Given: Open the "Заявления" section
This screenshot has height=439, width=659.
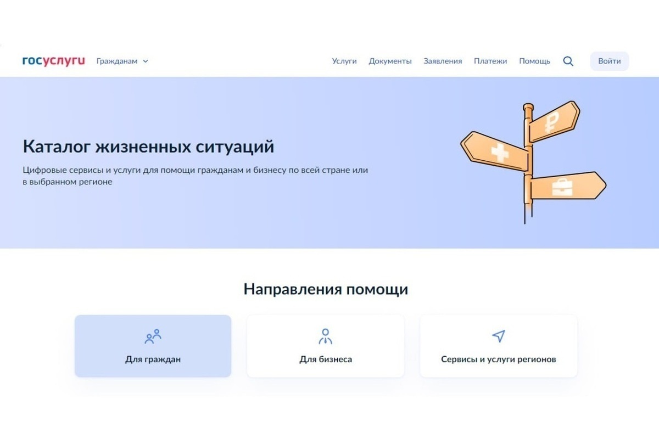Looking at the screenshot, I should (x=442, y=61).
